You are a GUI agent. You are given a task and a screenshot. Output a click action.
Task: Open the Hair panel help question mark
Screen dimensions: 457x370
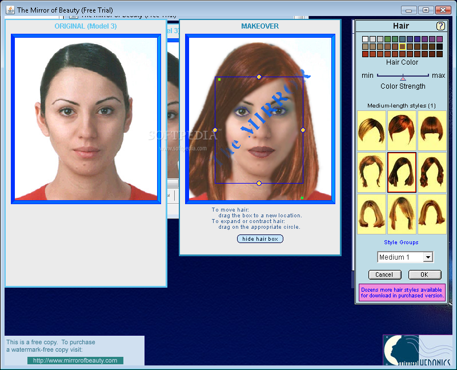(x=440, y=26)
